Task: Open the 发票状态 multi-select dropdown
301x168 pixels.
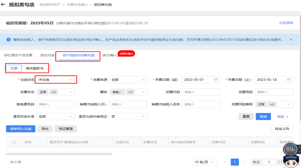Action: [x=56, y=92]
